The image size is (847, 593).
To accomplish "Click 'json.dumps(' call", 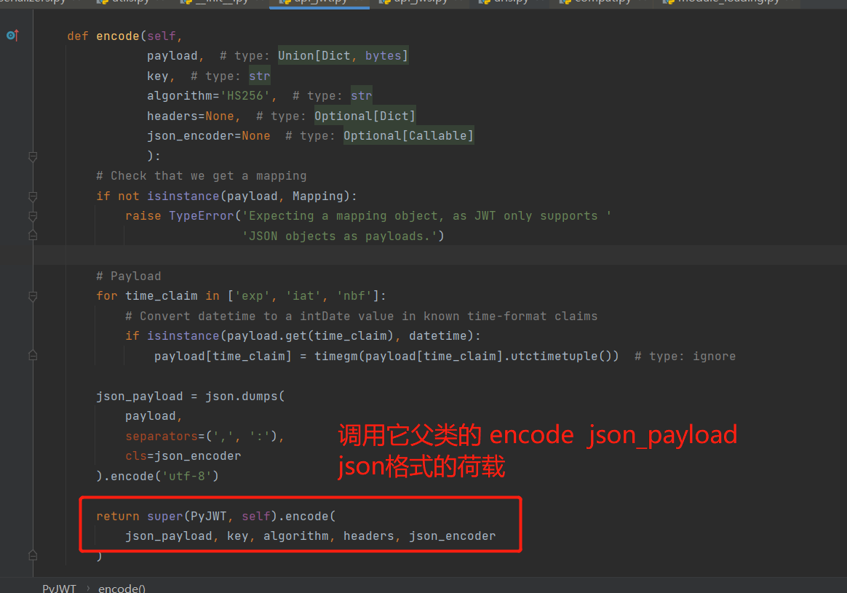I will 244,397.
